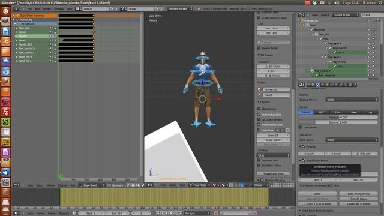Collapse the Item panel
This screenshot has width=384, height=216.
point(259,82)
